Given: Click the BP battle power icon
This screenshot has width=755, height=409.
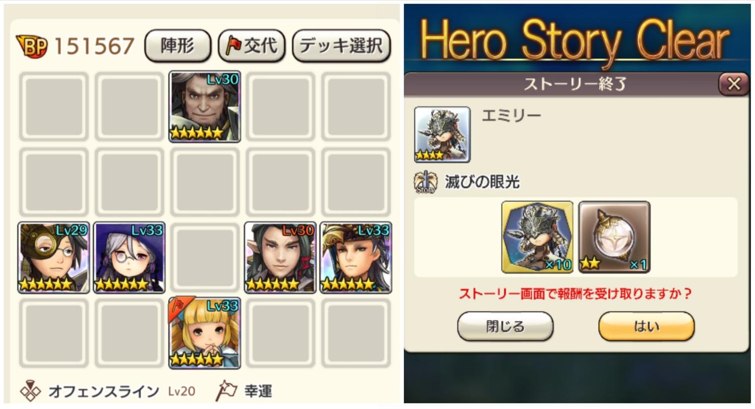Looking at the screenshot, I should coord(32,46).
